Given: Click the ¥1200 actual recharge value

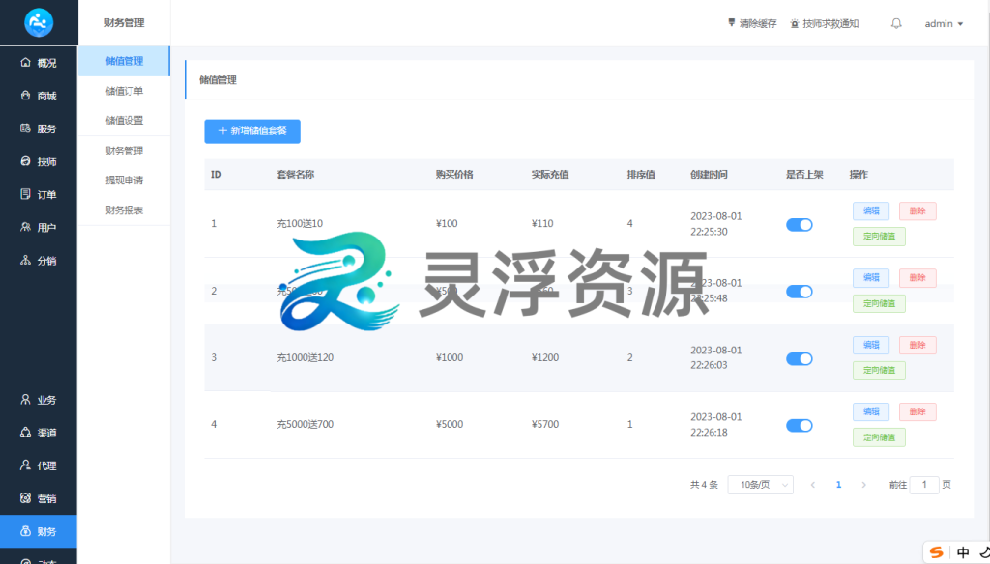Looking at the screenshot, I should pyautogui.click(x=545, y=357).
